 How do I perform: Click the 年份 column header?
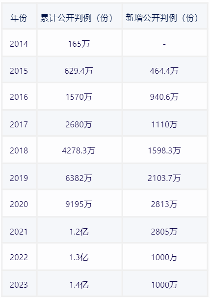click(19, 16)
